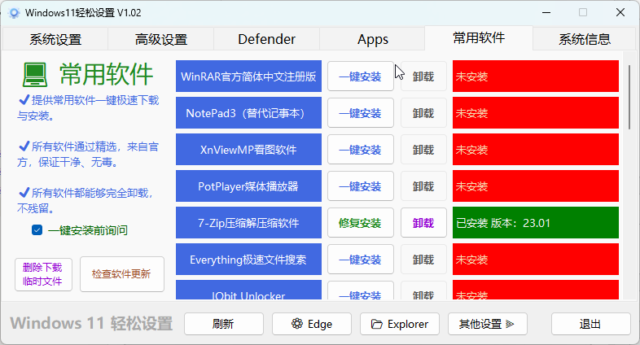Click the red 未安装 status for XnViewMP

click(536, 150)
